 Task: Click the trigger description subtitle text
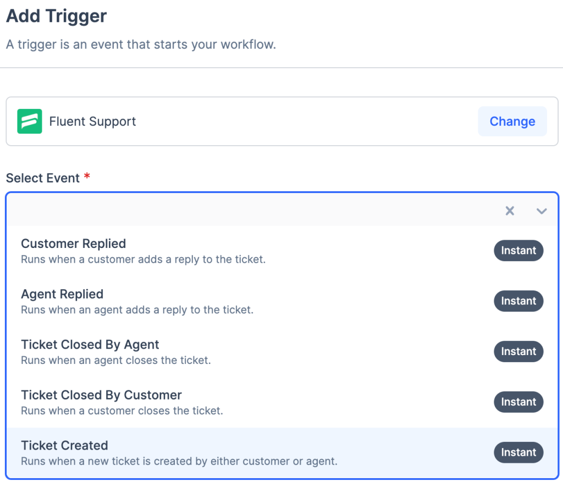[141, 45]
